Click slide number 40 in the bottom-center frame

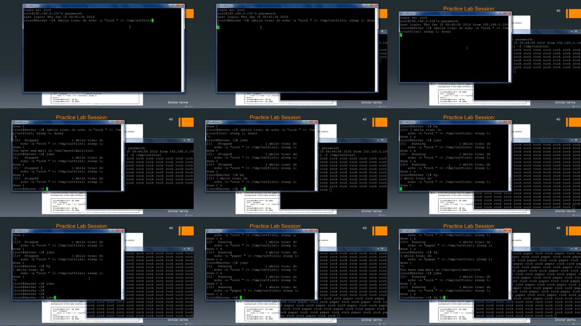[x=364, y=228]
